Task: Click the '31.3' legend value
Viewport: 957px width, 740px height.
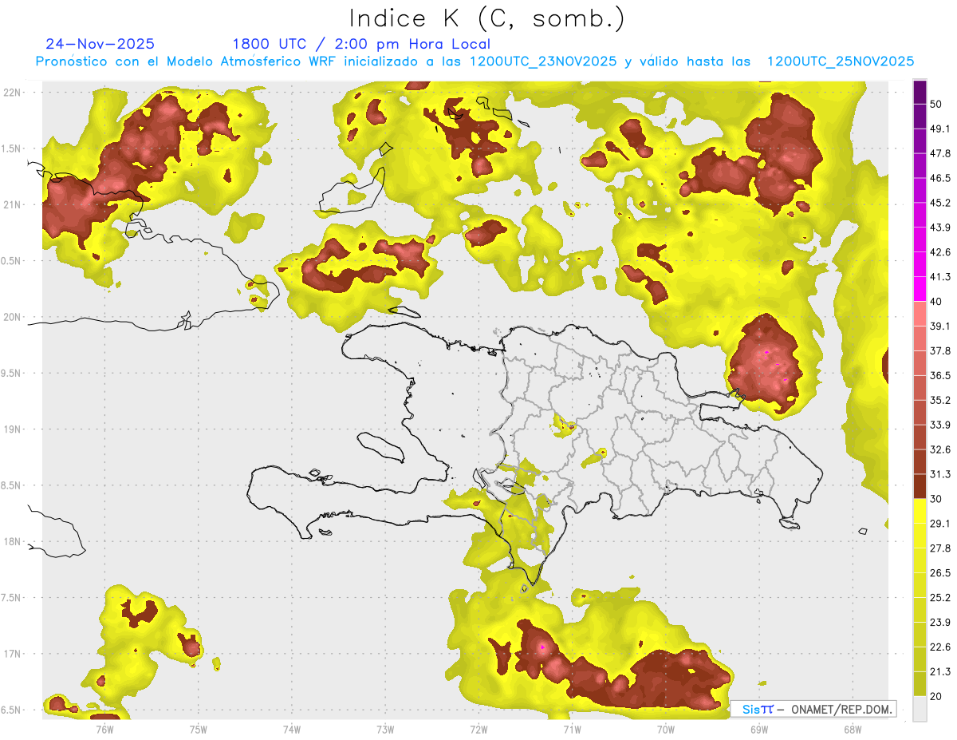Action: (940, 473)
